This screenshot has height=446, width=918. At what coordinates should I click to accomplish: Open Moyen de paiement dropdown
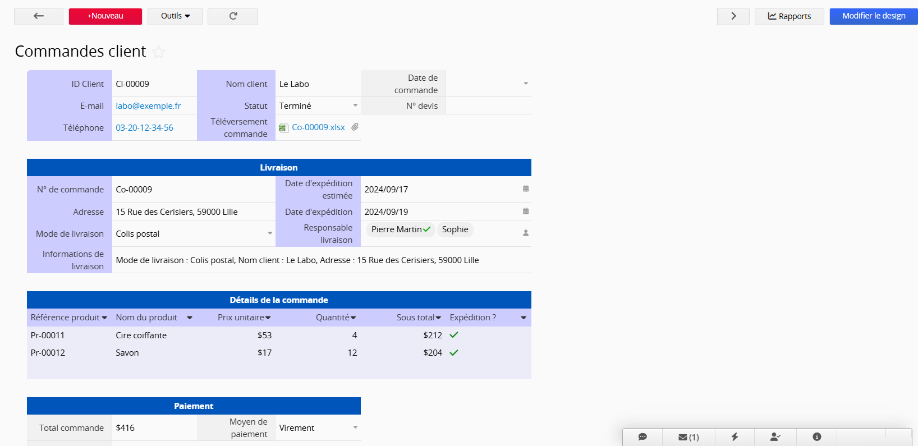click(x=355, y=427)
